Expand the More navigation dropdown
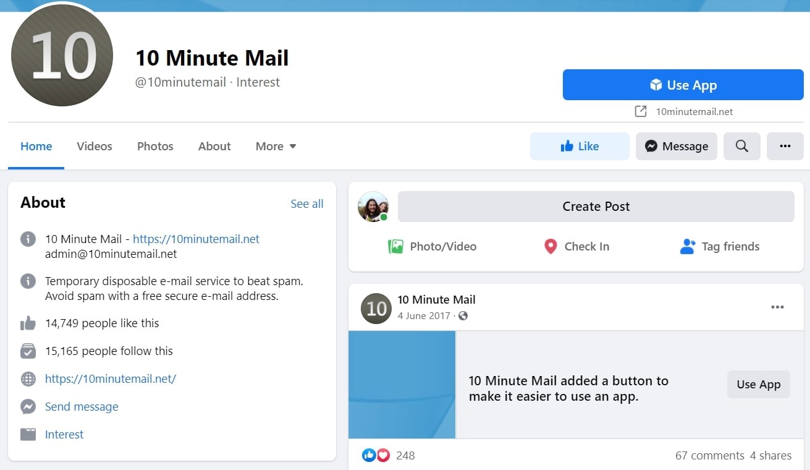810x470 pixels. point(276,146)
